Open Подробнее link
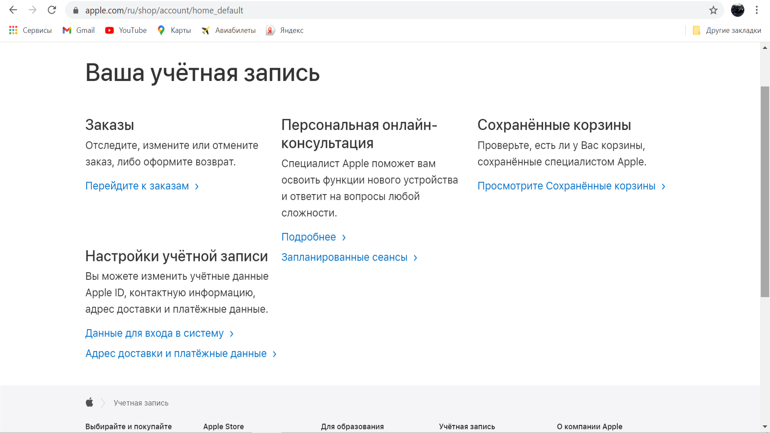Viewport: 770px width, 433px height. click(x=314, y=237)
